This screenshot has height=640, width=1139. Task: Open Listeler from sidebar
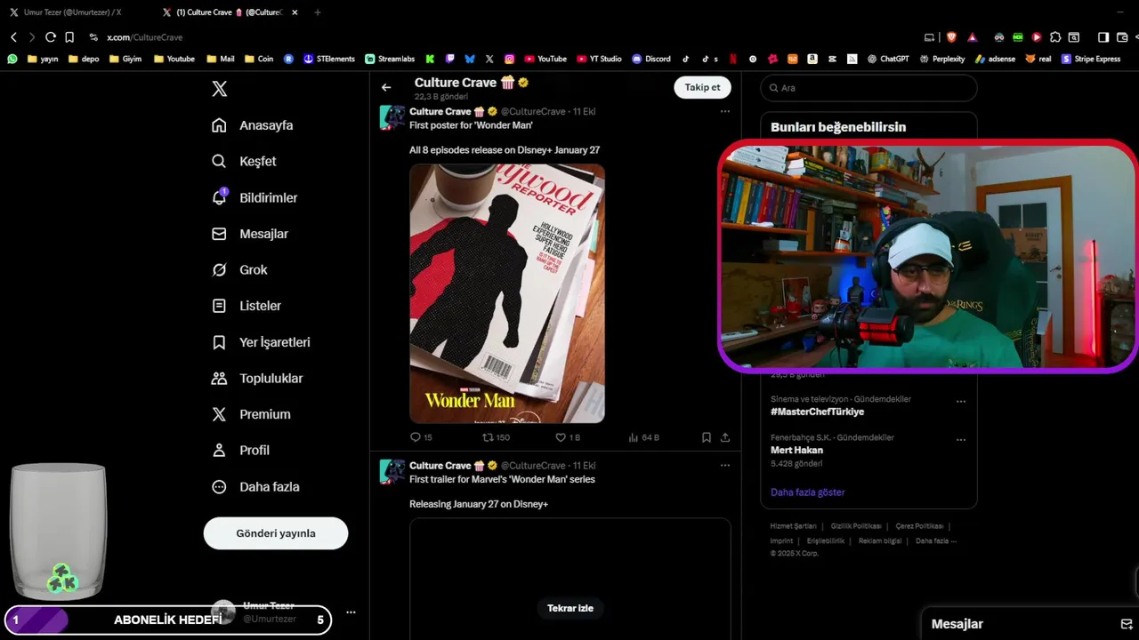coord(246,306)
